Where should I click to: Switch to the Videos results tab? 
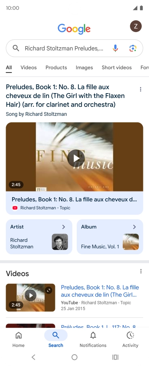click(x=29, y=68)
